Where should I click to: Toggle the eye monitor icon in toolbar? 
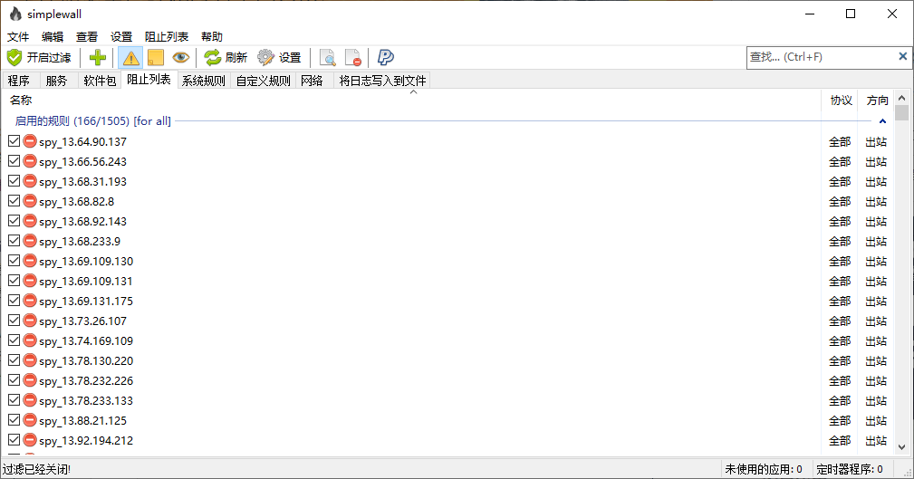181,57
